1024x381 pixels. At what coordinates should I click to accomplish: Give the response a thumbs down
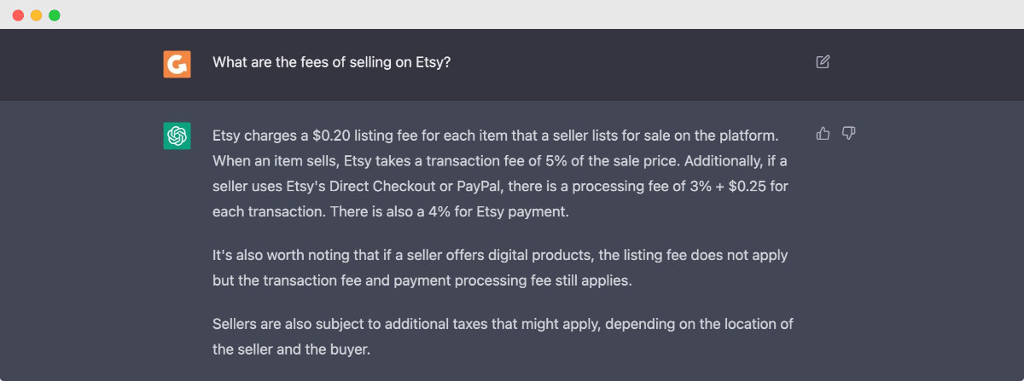[849, 133]
